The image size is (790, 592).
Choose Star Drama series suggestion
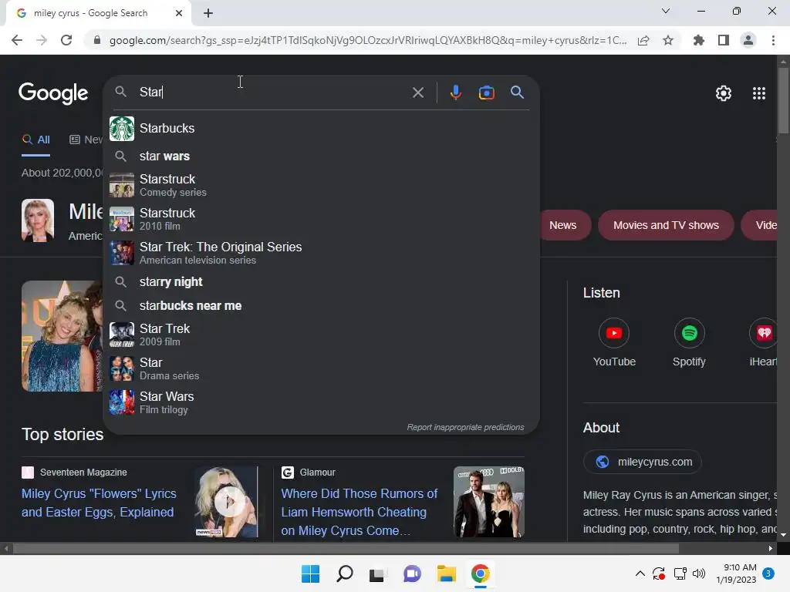(321, 368)
